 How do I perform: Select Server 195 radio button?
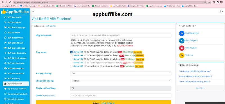(x=71, y=59)
